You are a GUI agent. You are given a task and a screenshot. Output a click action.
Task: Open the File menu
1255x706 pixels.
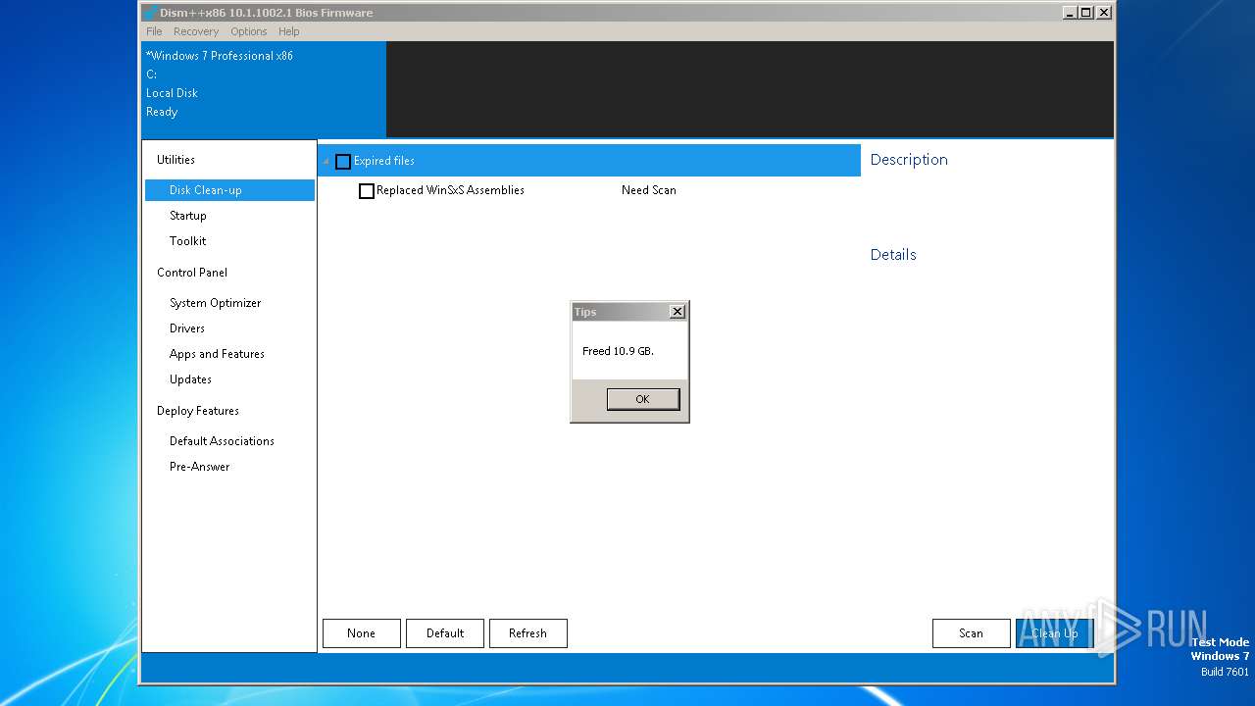click(x=154, y=31)
